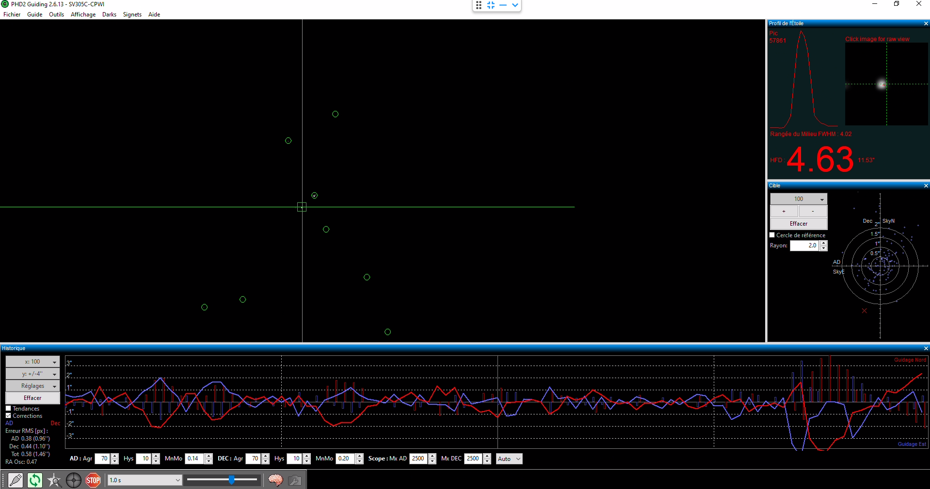Click the red Dec legend label
The width and height of the screenshot is (930, 489).
pyautogui.click(x=55, y=424)
